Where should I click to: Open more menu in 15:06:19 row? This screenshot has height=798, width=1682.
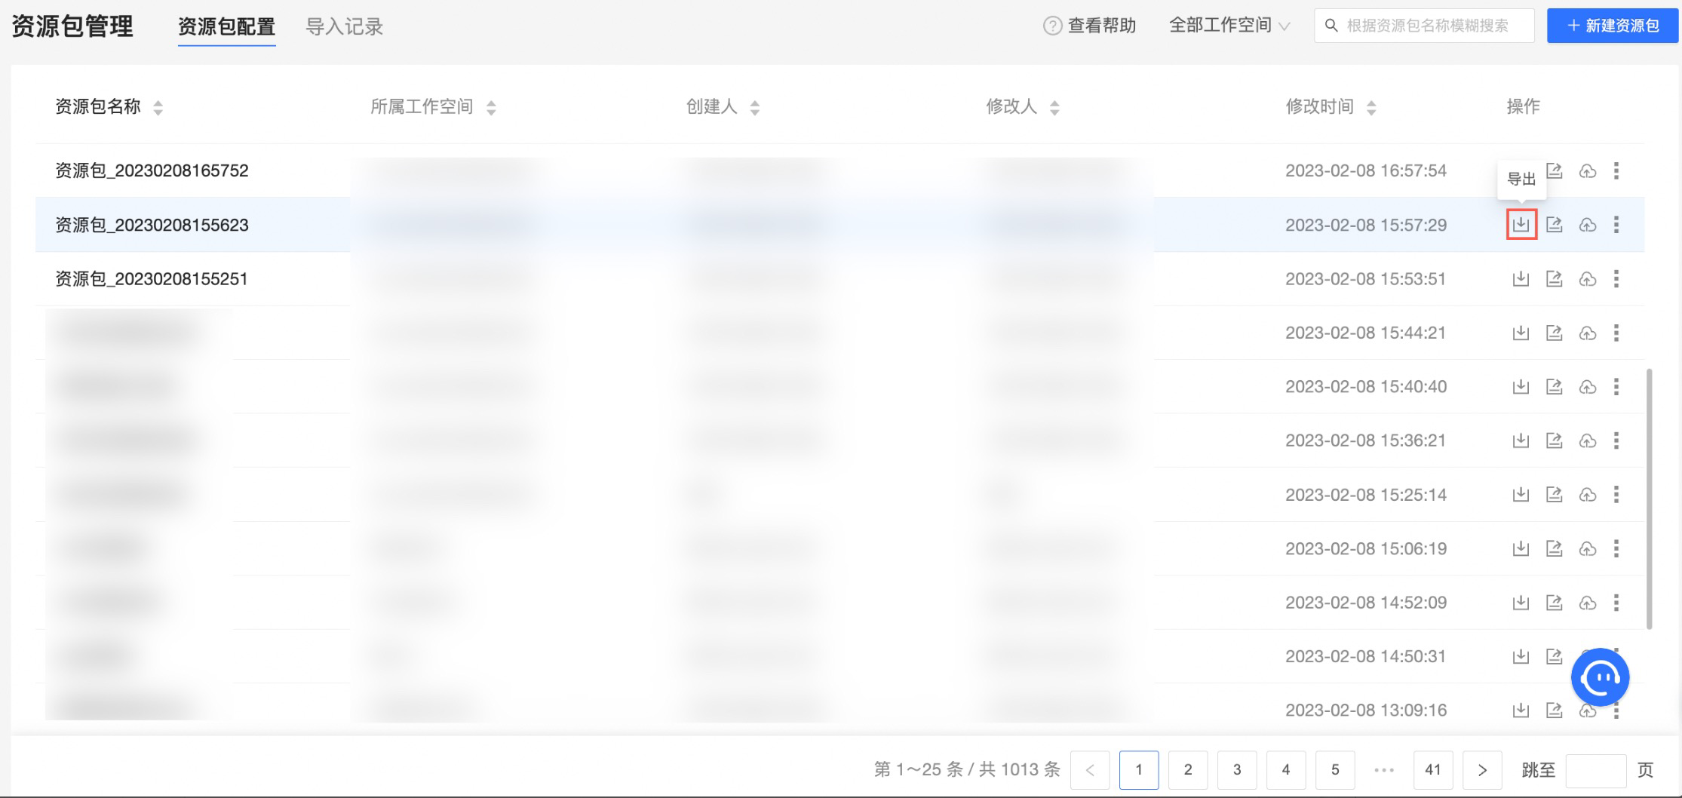(1616, 548)
